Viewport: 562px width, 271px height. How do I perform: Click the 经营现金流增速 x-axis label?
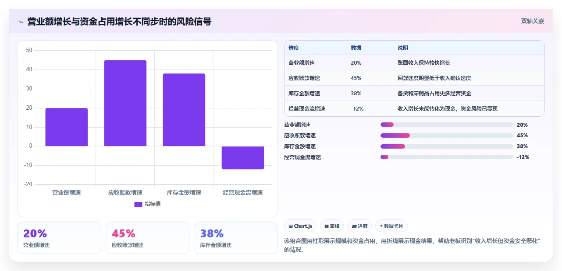[x=243, y=192]
